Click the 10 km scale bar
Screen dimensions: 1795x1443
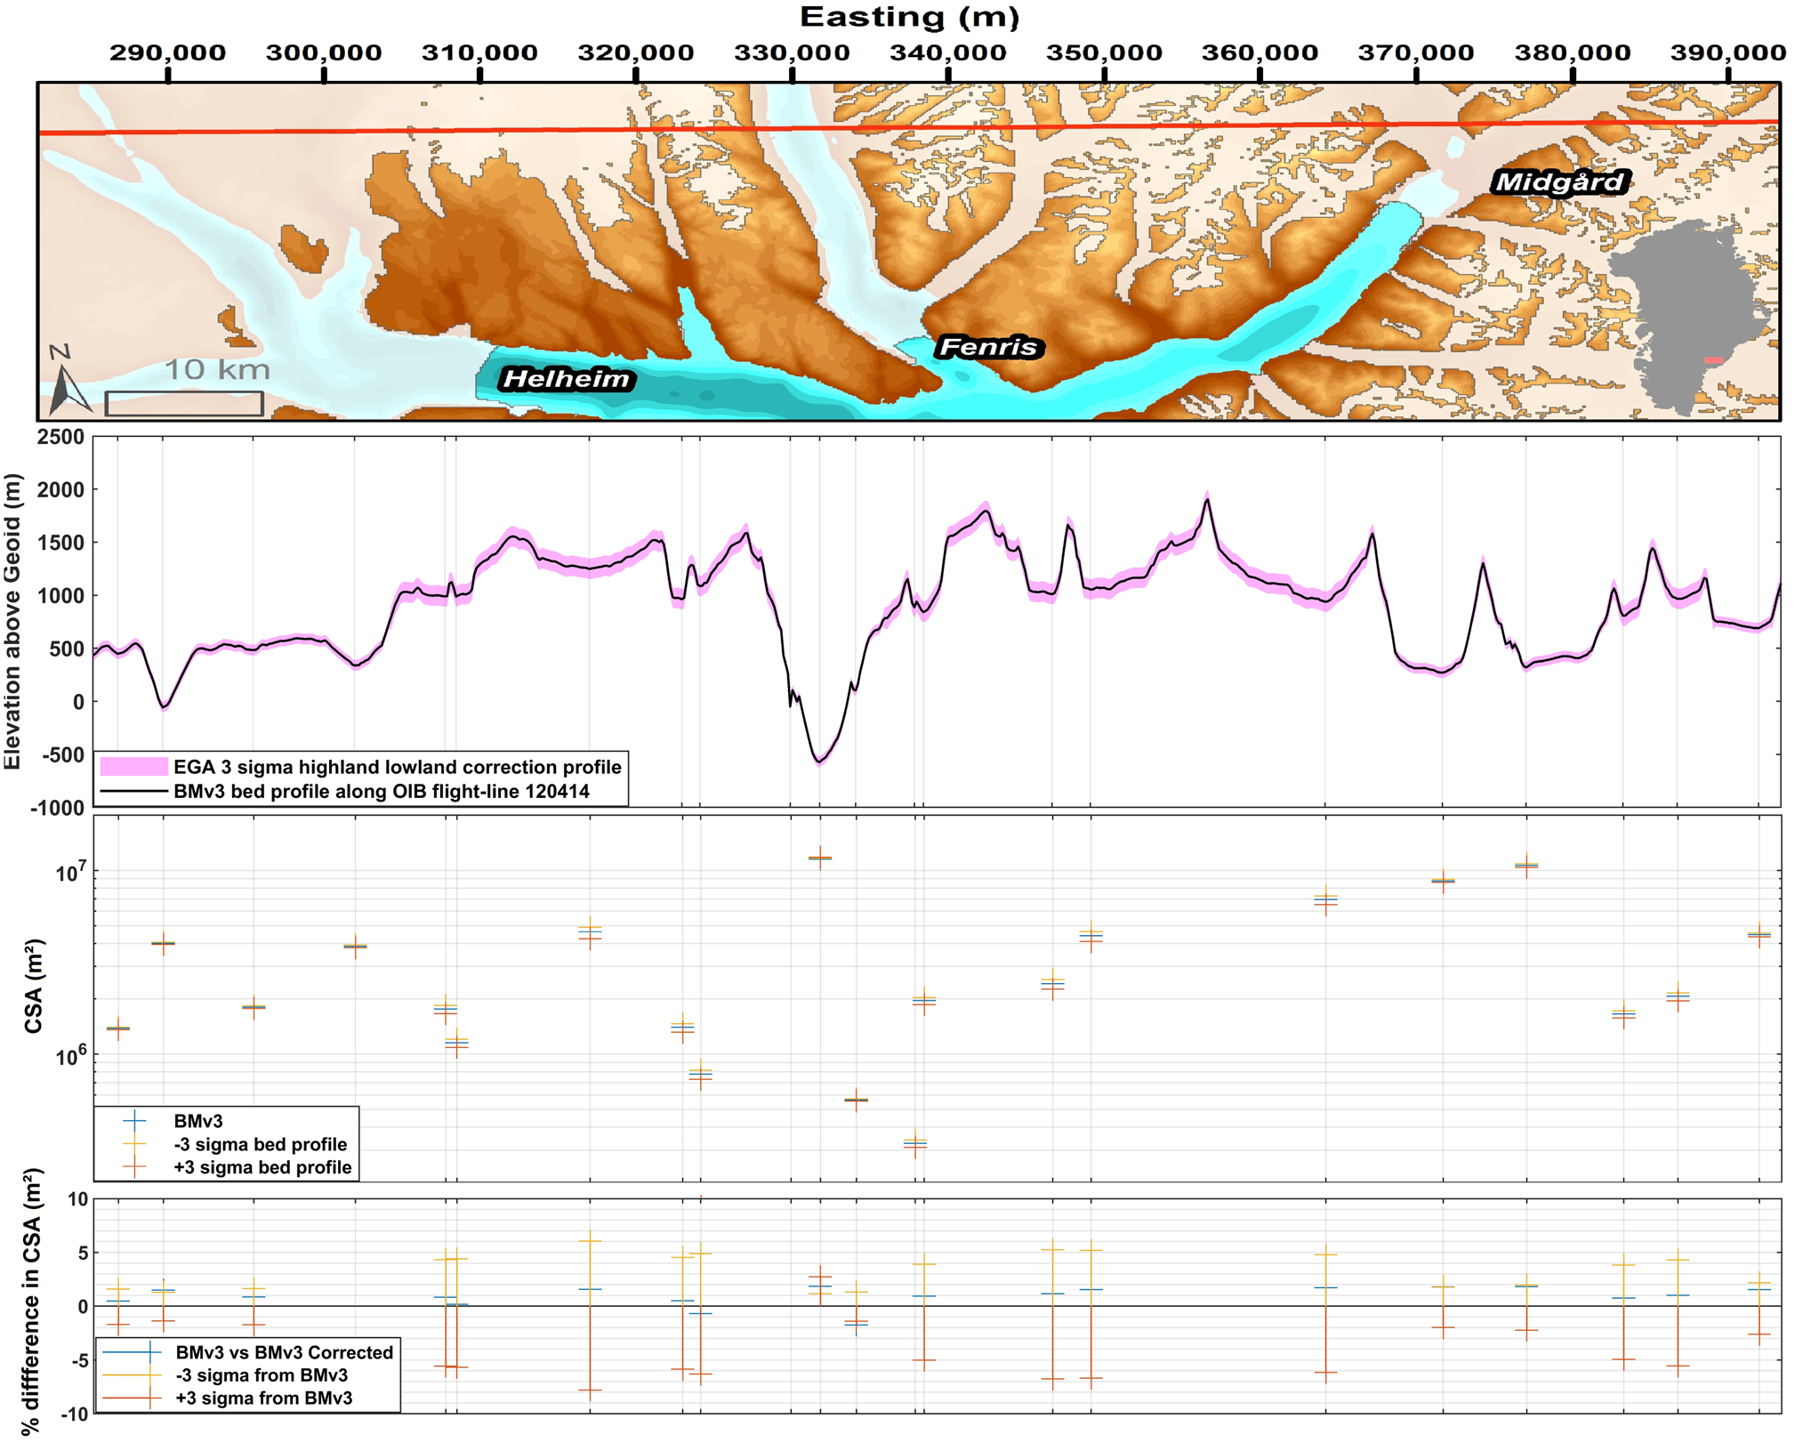(x=184, y=403)
